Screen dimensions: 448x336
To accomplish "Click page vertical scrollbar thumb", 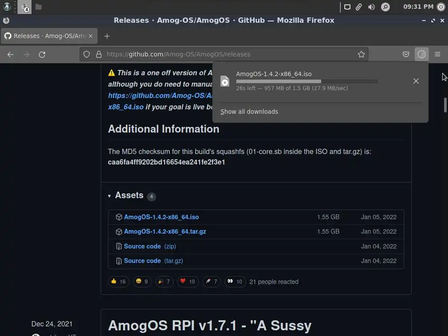I will point(445,105).
